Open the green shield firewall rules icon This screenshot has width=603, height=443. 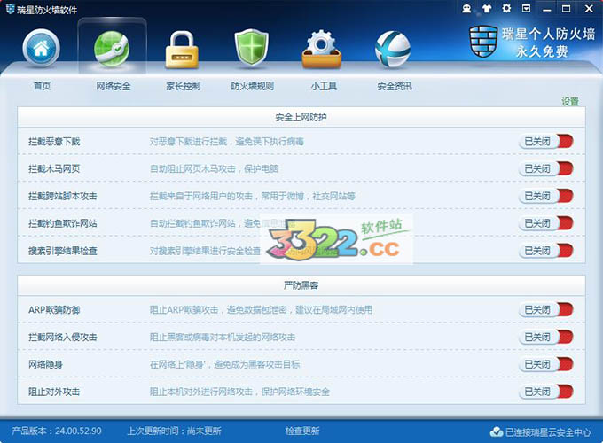(252, 49)
